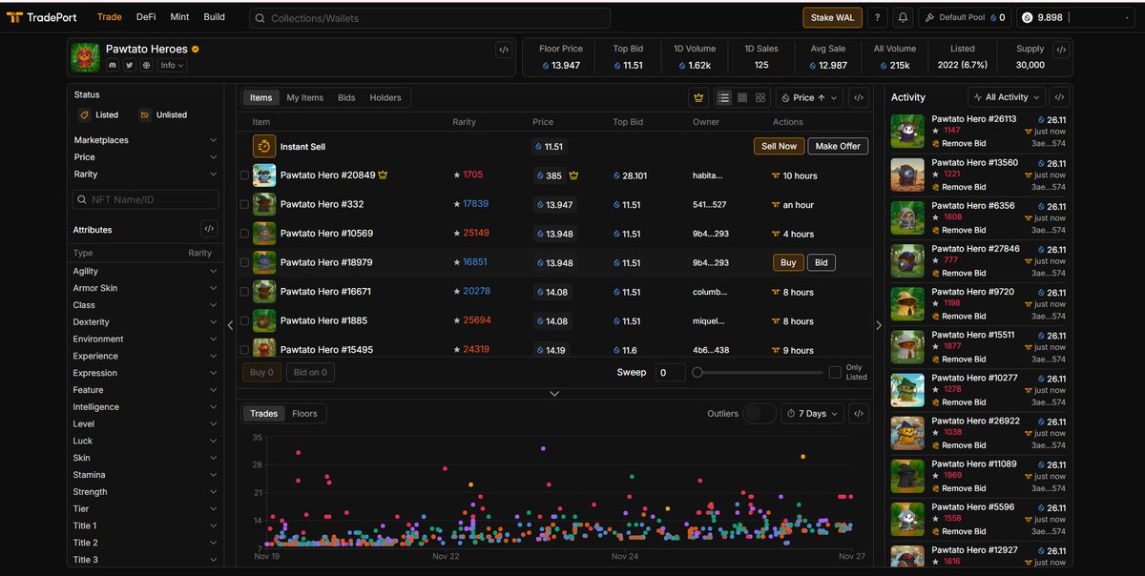Open the help question mark icon
This screenshot has height=576, width=1145.
(878, 18)
